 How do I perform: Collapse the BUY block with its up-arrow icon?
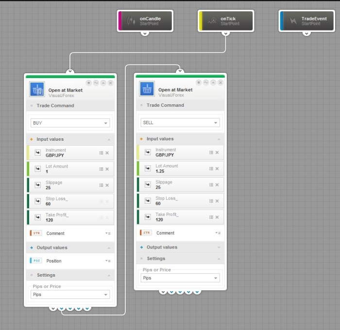click(103, 83)
